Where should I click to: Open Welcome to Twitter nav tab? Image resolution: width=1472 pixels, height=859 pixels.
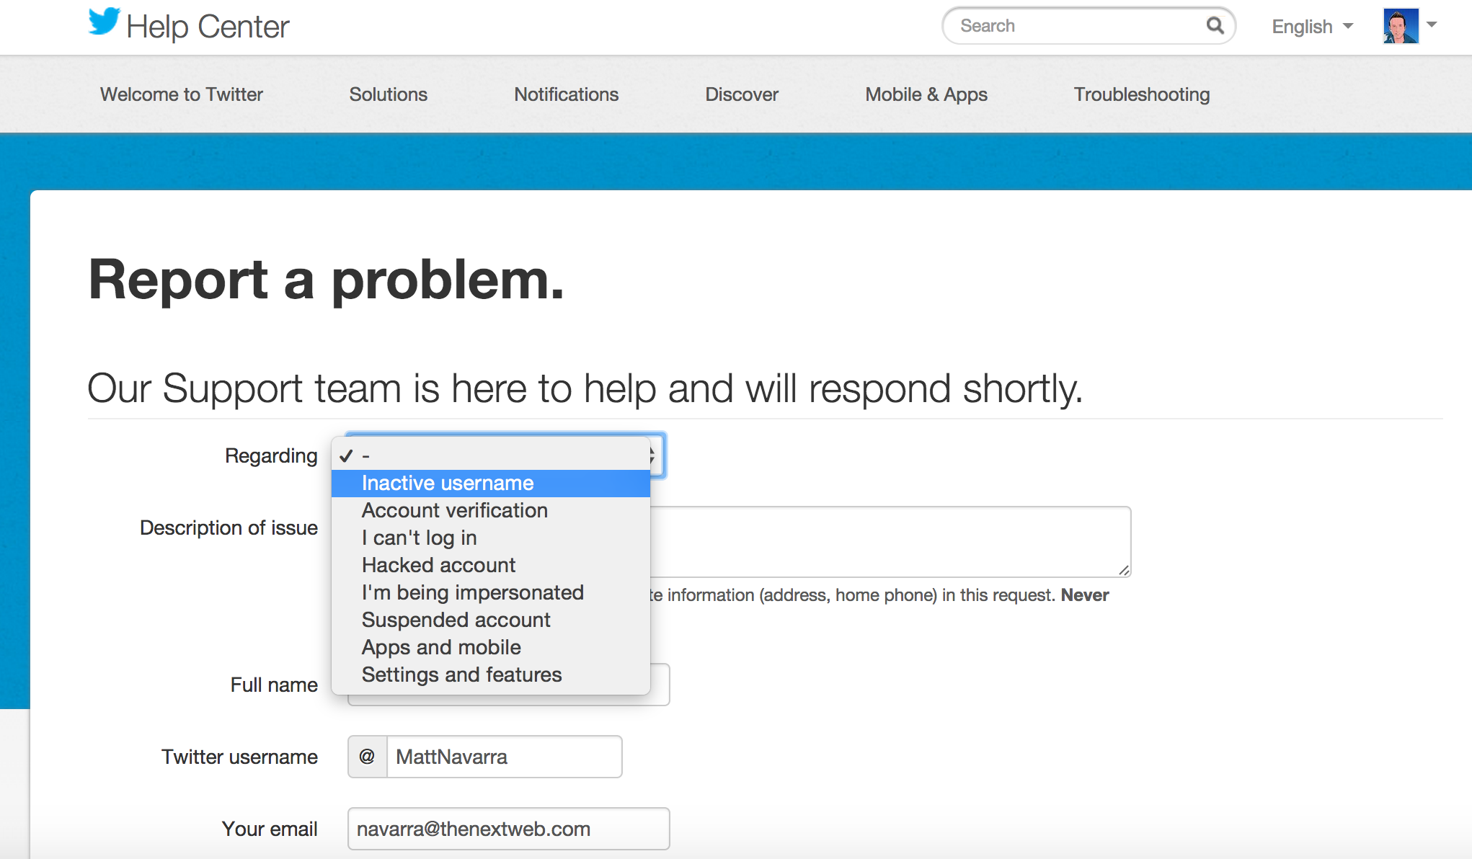pyautogui.click(x=182, y=94)
